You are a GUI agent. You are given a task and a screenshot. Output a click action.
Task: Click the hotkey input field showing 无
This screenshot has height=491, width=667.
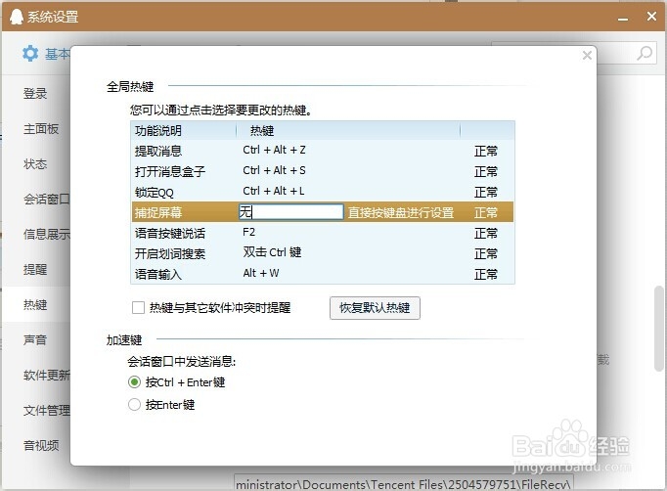pos(291,212)
